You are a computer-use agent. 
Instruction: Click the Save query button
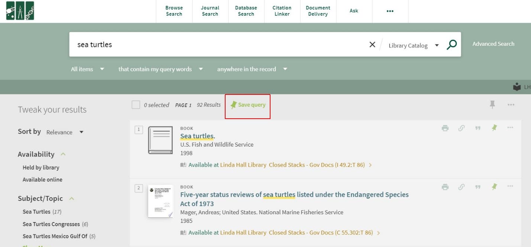(x=248, y=105)
